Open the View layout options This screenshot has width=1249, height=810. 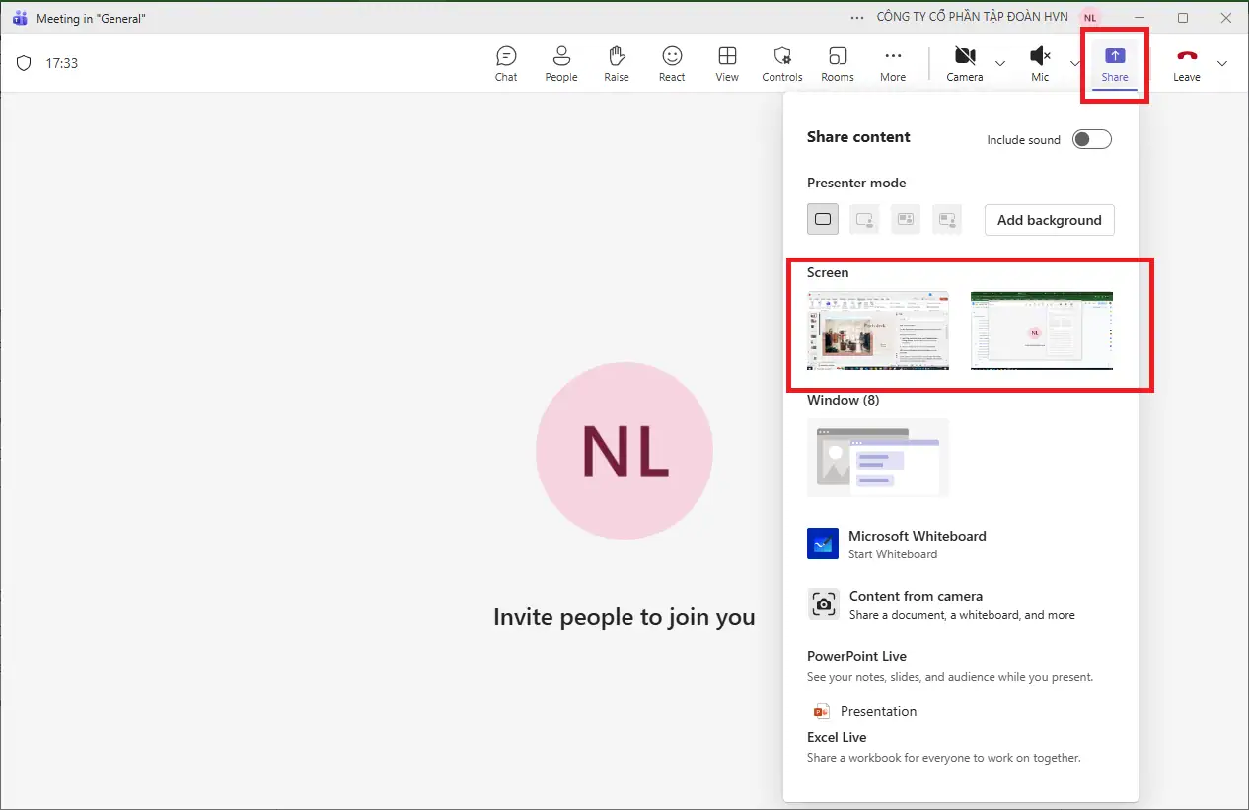tap(727, 63)
